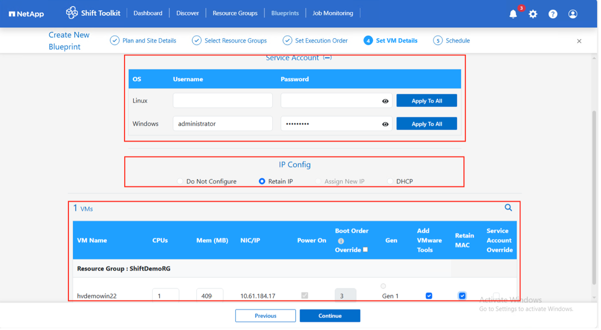Collapse the Service Account section

tap(327, 57)
